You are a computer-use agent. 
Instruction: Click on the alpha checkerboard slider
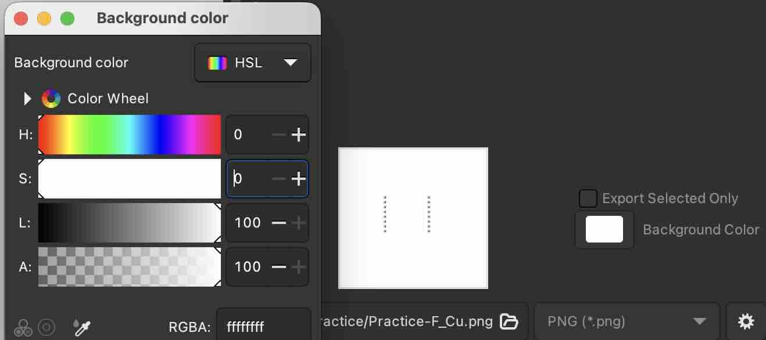(130, 267)
